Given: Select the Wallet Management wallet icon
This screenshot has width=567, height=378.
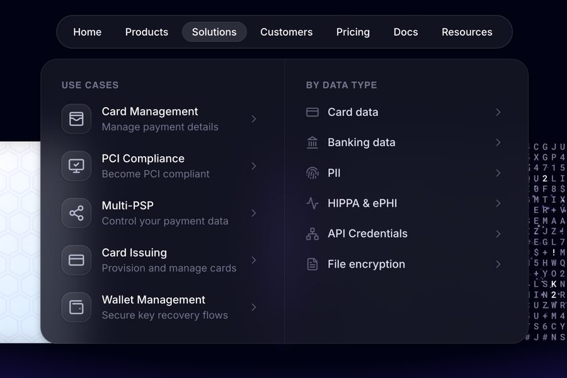Looking at the screenshot, I should click(76, 307).
